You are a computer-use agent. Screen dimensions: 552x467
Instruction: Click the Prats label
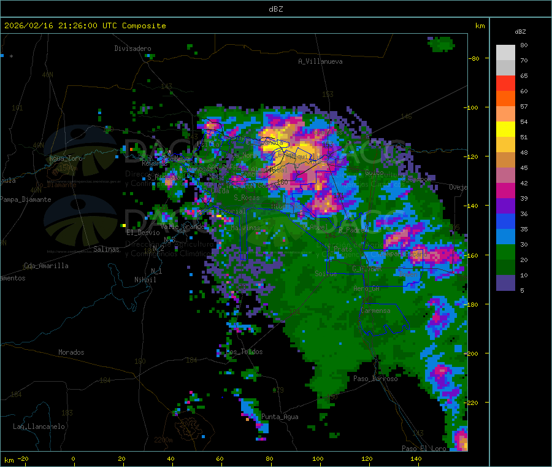pos(343,249)
